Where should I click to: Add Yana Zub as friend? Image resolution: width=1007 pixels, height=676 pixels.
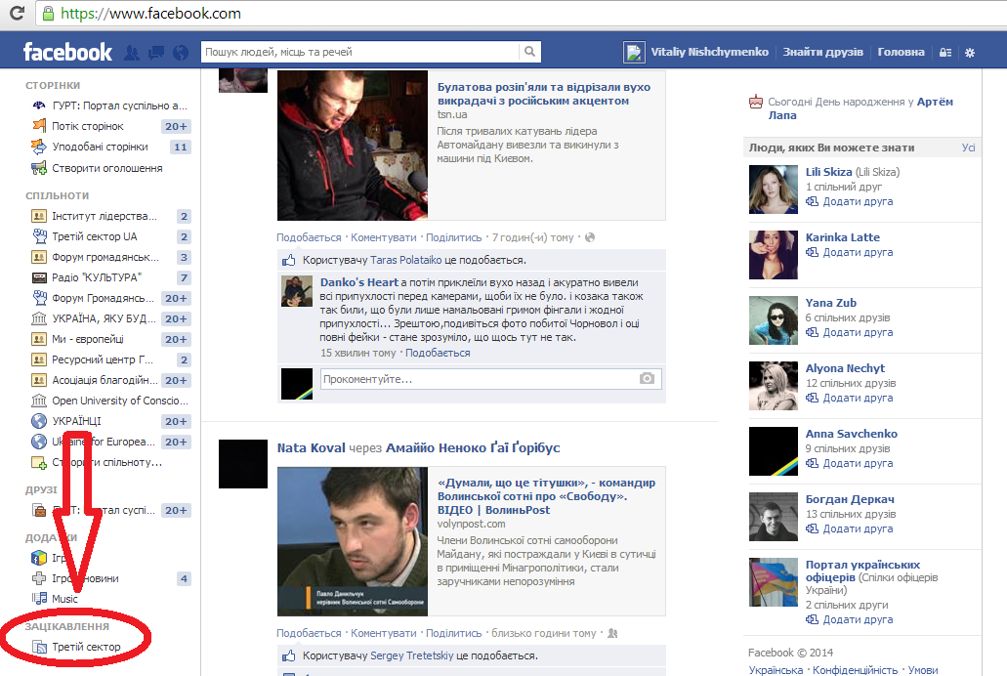pos(850,332)
